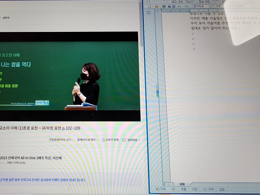The image size is (260, 195).
Task: Click the 14강 / 57강 (25%) progress text
Action: [16, 163]
